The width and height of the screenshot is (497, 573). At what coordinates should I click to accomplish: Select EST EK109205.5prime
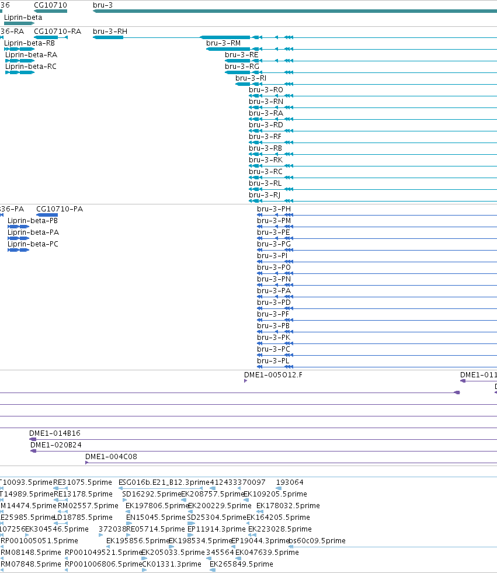click(x=275, y=494)
